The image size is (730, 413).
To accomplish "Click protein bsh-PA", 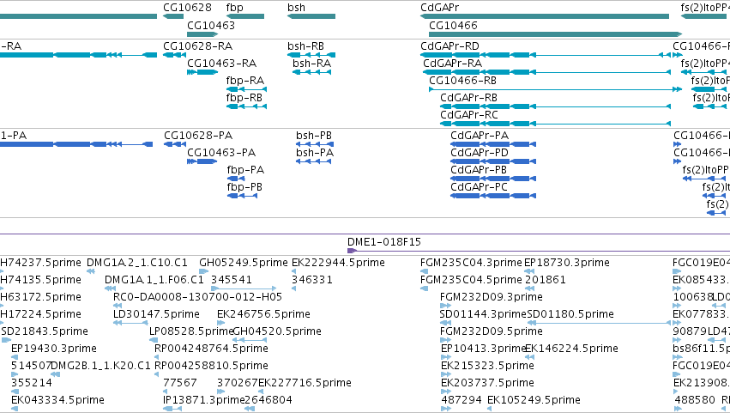I will click(x=314, y=161).
